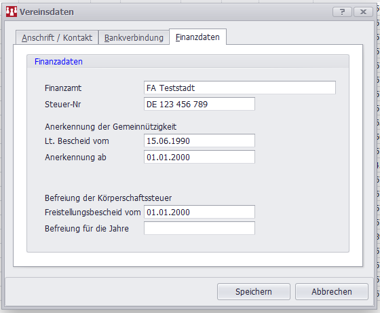Click the empty Befreiung für die Jahre field

coord(199,228)
